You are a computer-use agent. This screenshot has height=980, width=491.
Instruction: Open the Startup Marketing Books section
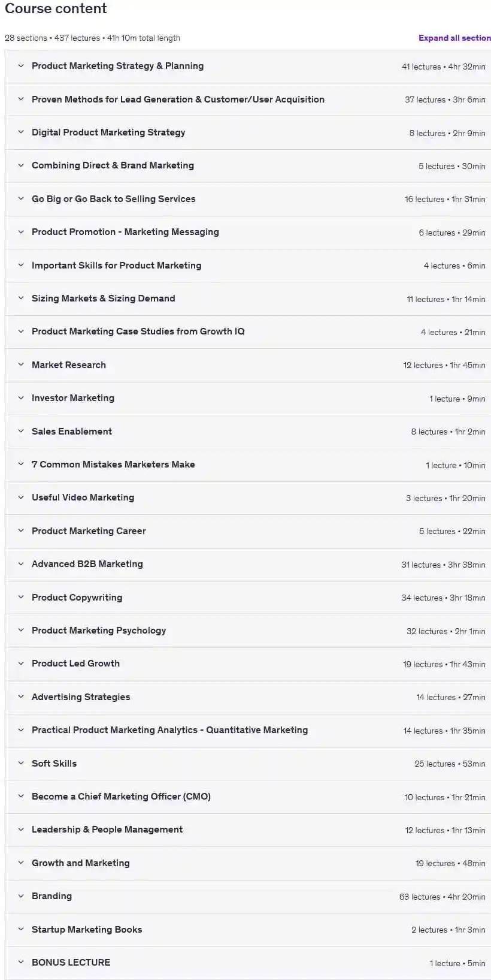click(x=248, y=930)
